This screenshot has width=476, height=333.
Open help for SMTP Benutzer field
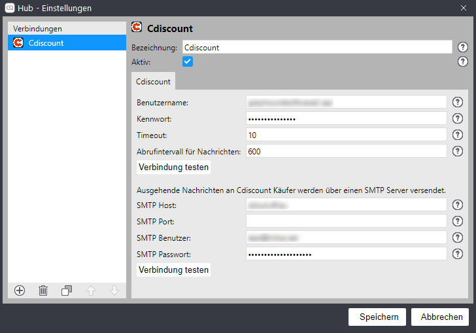(x=458, y=237)
